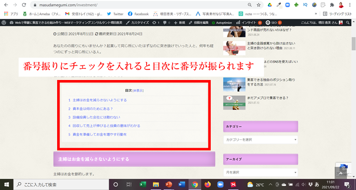Focus the ここに入力して検索 taskbar search box

pos(62,185)
